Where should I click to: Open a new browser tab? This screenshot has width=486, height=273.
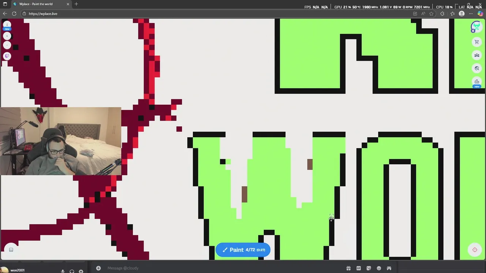pos(76,4)
